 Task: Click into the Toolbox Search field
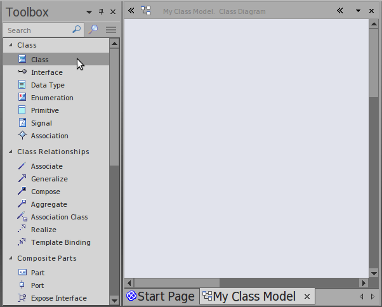point(37,30)
